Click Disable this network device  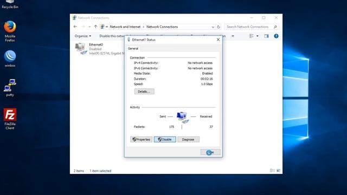[x=112, y=36]
